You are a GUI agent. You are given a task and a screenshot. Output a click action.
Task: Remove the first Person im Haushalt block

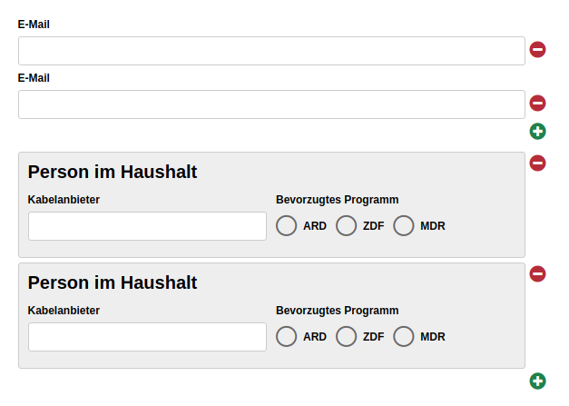click(x=537, y=163)
